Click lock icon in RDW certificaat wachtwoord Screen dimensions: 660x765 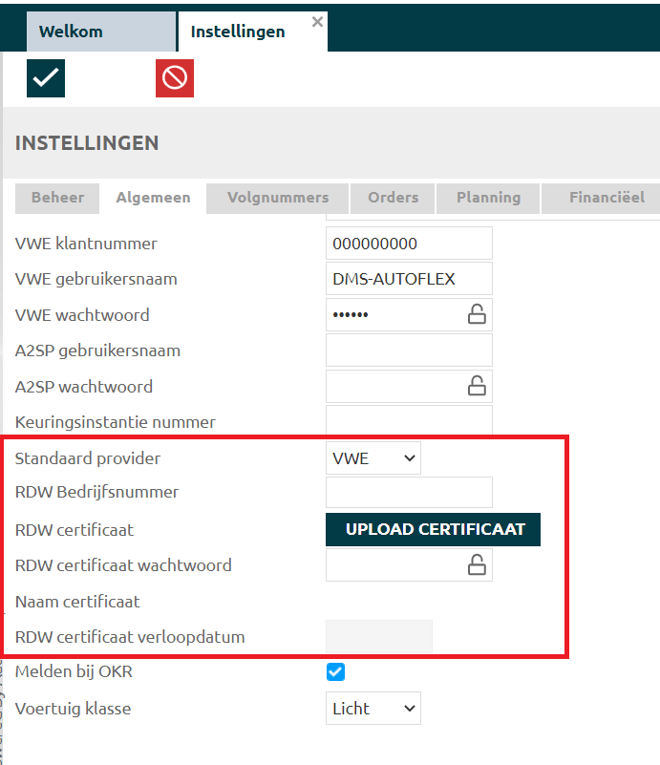click(476, 564)
